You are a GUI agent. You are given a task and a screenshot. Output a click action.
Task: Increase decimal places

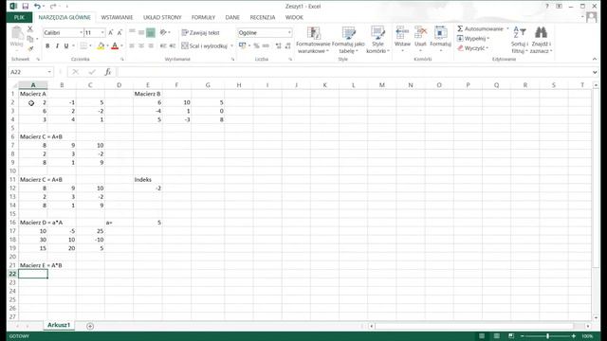pos(278,46)
